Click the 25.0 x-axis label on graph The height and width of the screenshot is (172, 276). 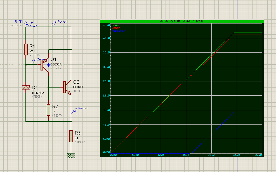point(237,155)
